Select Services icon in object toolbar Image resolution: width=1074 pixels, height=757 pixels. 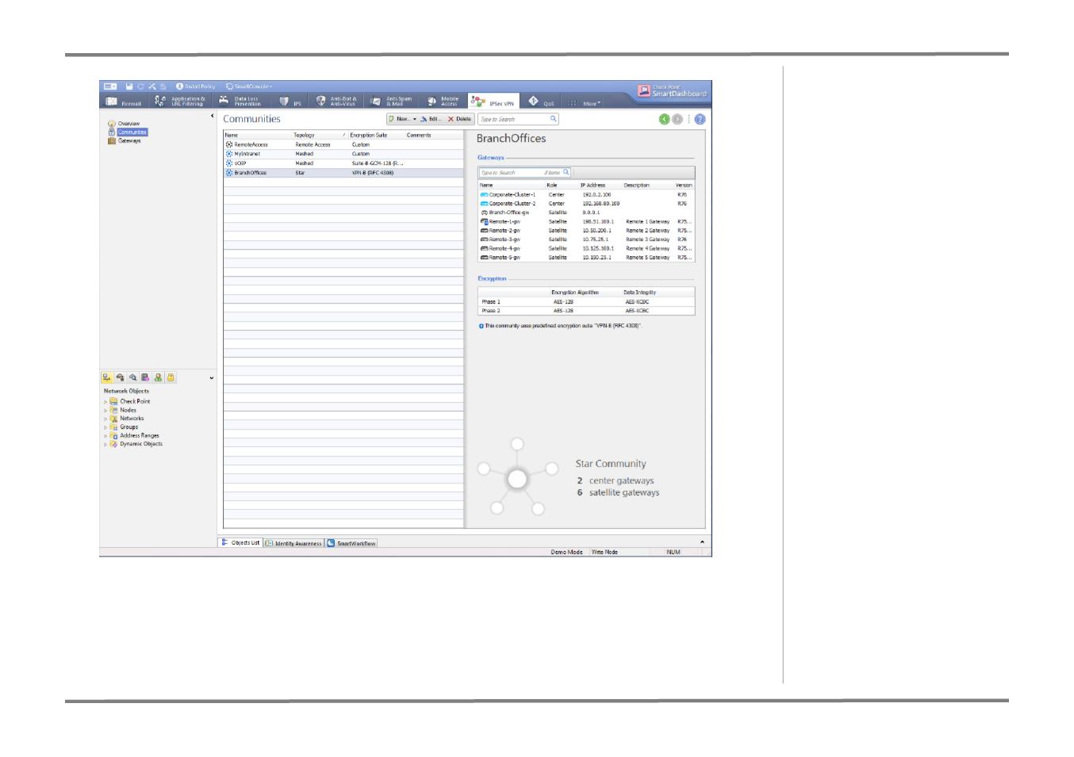120,378
